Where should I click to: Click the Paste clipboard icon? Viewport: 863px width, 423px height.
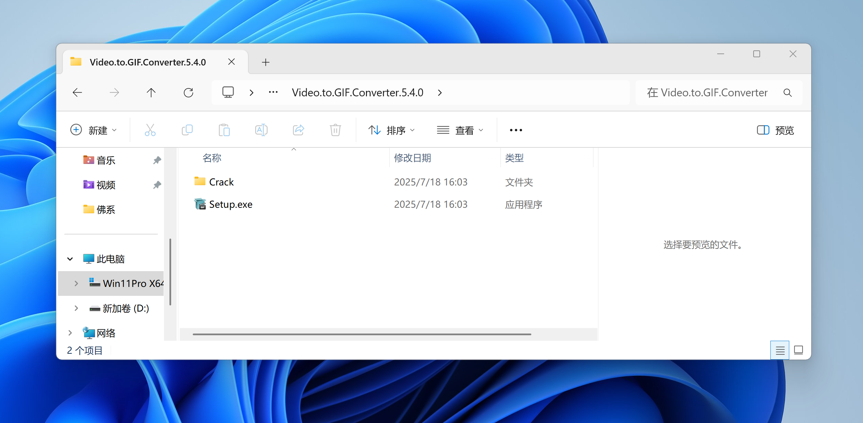tap(224, 130)
